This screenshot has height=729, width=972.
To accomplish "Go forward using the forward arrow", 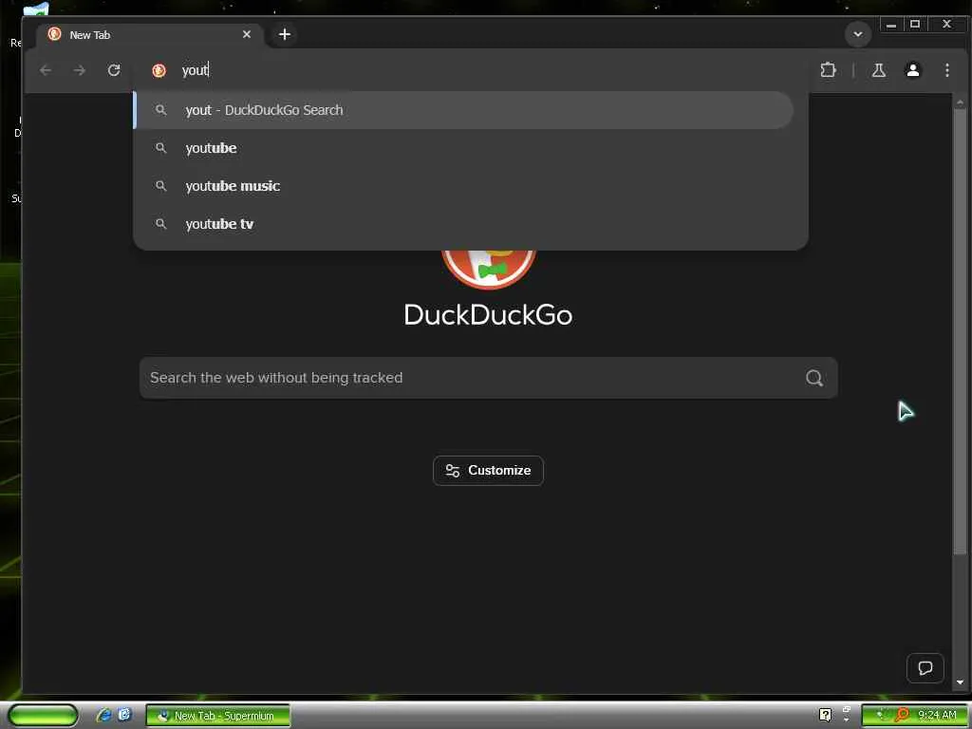I will (x=80, y=70).
